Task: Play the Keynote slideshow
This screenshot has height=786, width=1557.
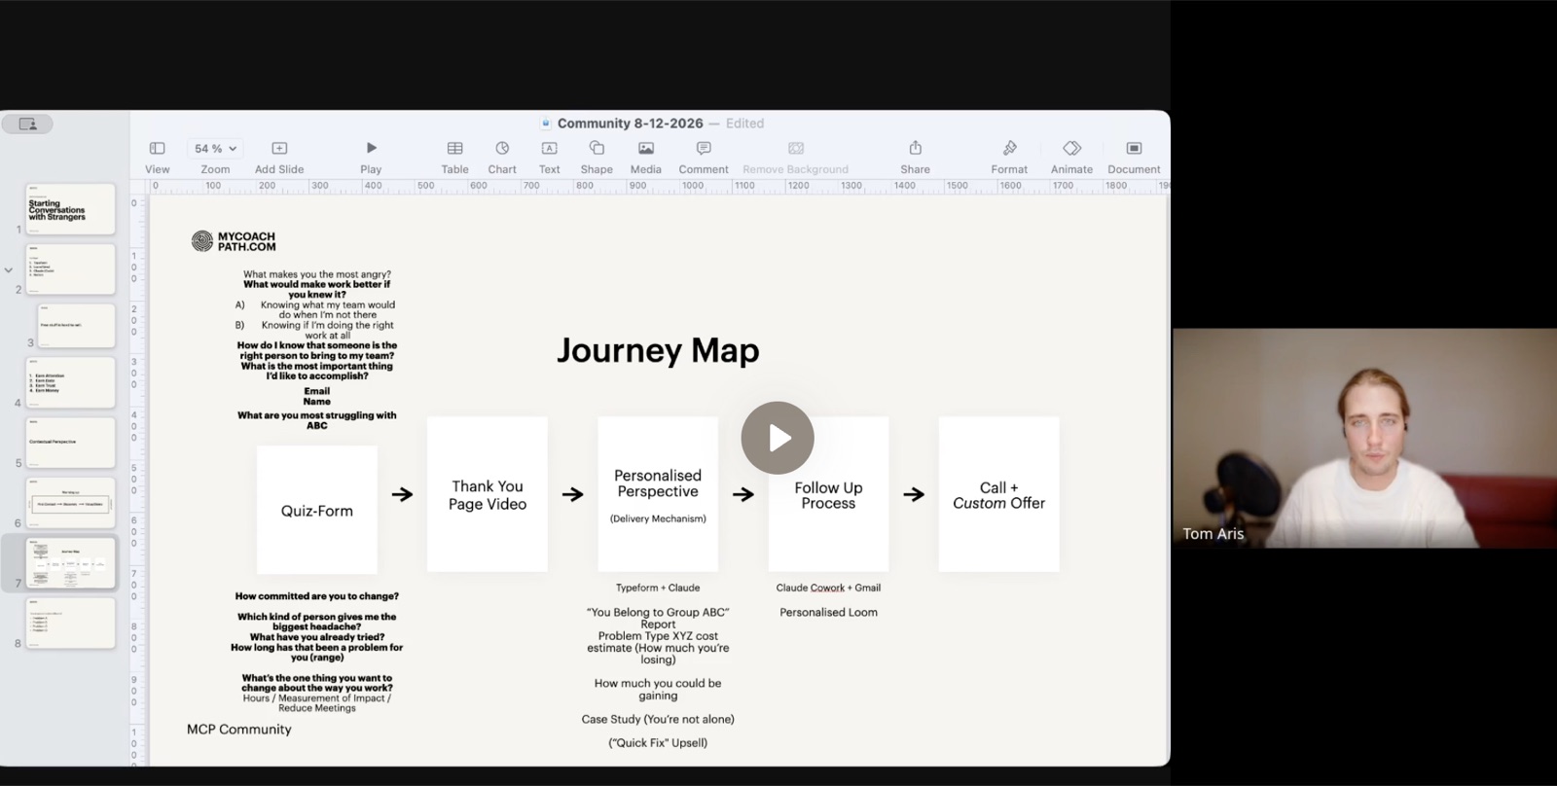Action: (x=371, y=157)
